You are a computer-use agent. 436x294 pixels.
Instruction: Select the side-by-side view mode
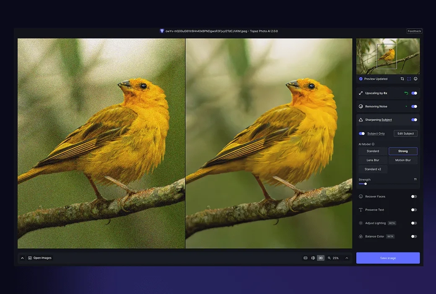321,258
